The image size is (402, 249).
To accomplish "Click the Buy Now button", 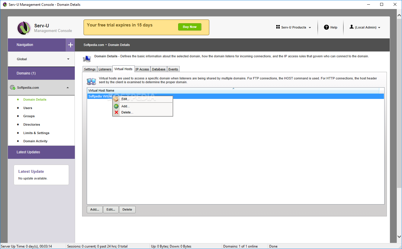I will coord(190,27).
